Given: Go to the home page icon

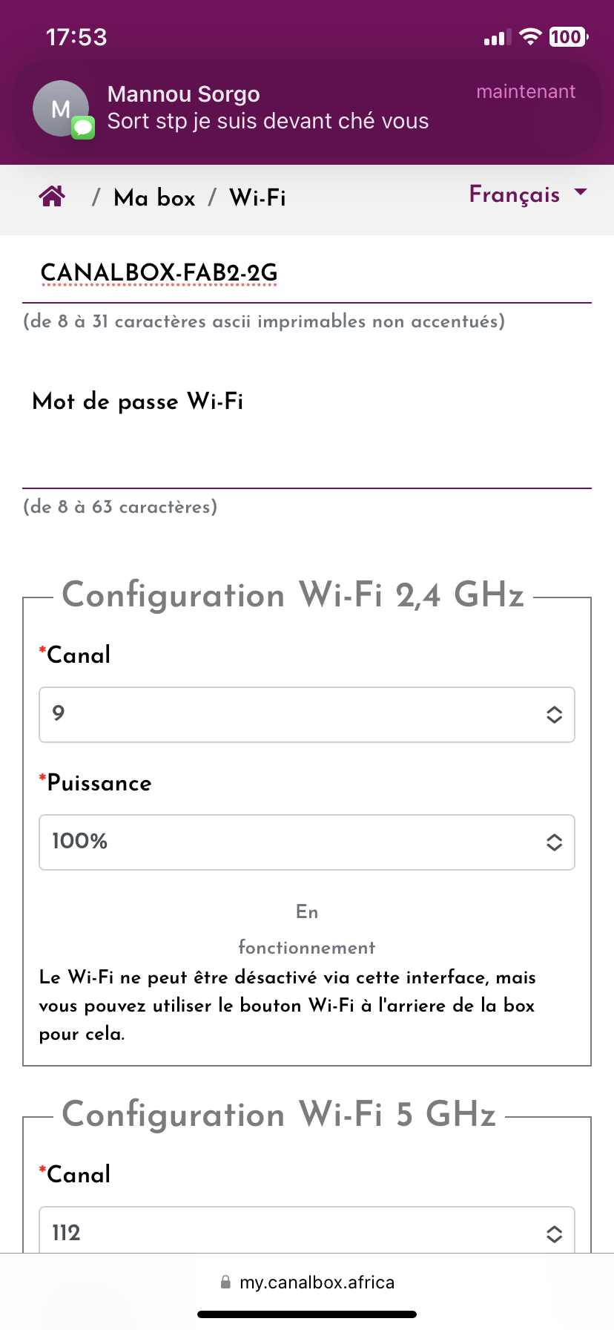Looking at the screenshot, I should click(52, 197).
